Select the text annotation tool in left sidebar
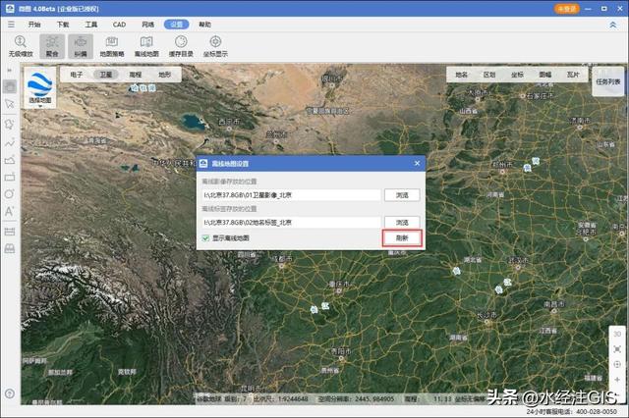 tap(10, 212)
